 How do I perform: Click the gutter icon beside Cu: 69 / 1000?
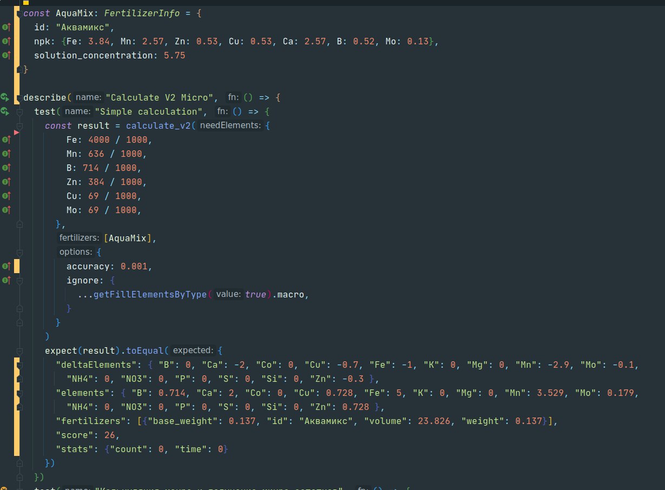(x=6, y=196)
